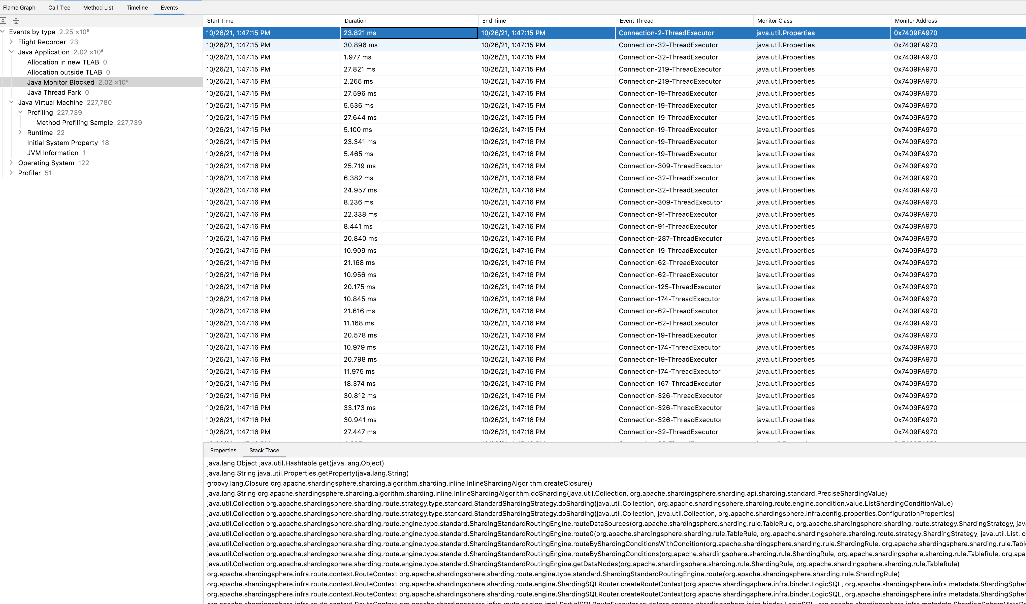Select the Initial System Property item
Image resolution: width=1026 pixels, height=604 pixels.
point(62,143)
